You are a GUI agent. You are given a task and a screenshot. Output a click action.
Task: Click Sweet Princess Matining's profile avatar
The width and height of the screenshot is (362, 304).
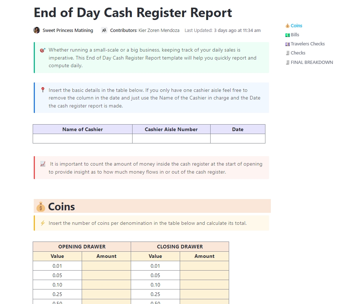coord(37,30)
